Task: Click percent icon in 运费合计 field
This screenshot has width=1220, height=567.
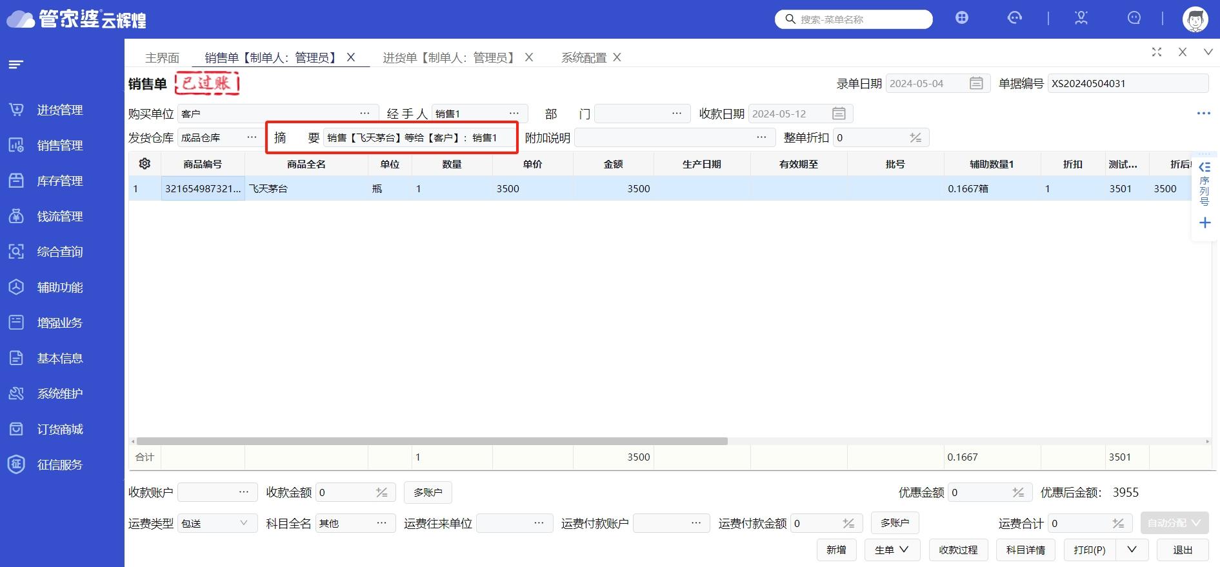Action: pyautogui.click(x=1118, y=523)
